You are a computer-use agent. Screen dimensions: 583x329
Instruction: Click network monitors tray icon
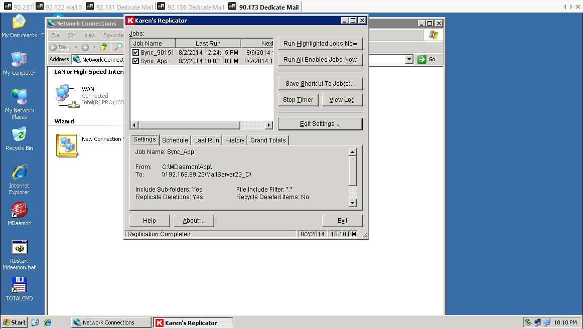(538, 322)
